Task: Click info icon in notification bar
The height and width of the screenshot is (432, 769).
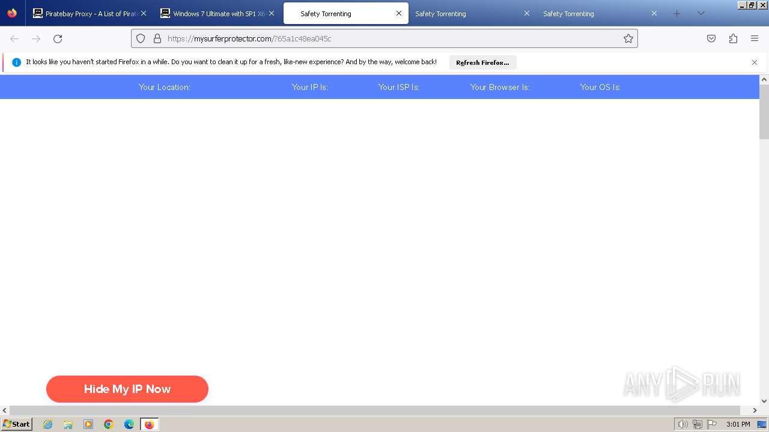Action: (x=16, y=62)
